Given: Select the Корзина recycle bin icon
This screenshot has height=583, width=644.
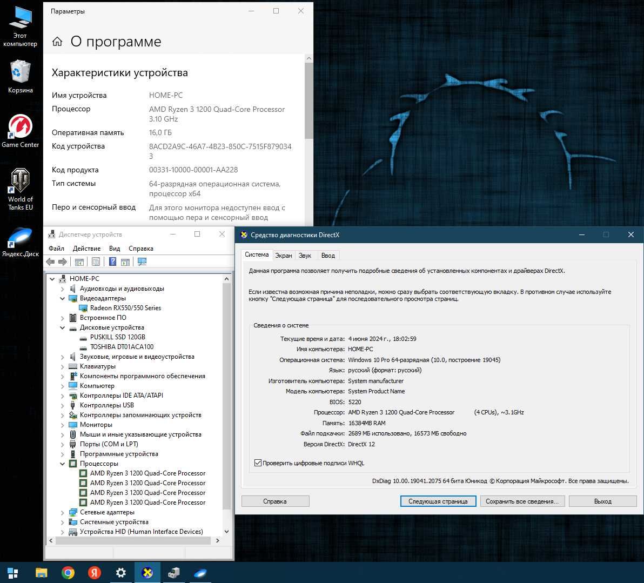Looking at the screenshot, I should pyautogui.click(x=20, y=77).
